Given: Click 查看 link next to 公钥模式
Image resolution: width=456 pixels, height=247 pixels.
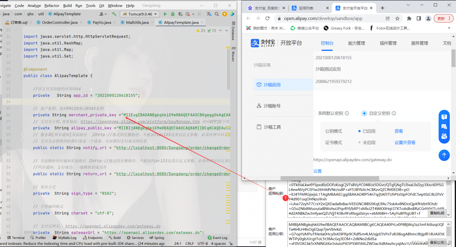Looking at the screenshot, I should pos(399,131).
